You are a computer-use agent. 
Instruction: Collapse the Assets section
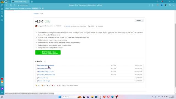click(x=38, y=61)
